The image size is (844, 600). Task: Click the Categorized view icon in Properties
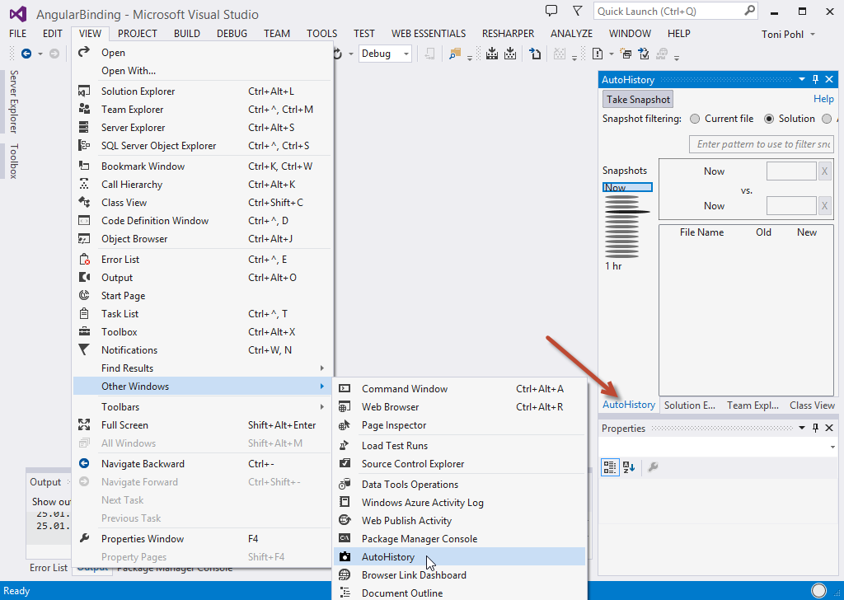[610, 467]
